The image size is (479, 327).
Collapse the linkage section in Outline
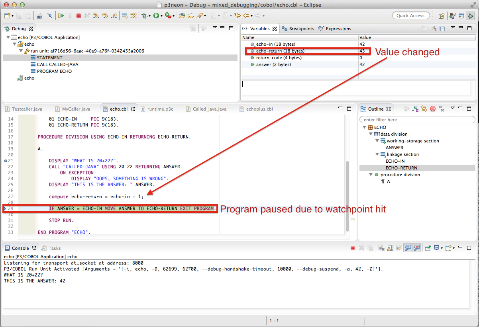(377, 154)
